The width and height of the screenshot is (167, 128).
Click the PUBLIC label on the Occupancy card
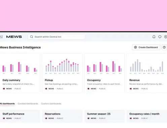click(102, 89)
